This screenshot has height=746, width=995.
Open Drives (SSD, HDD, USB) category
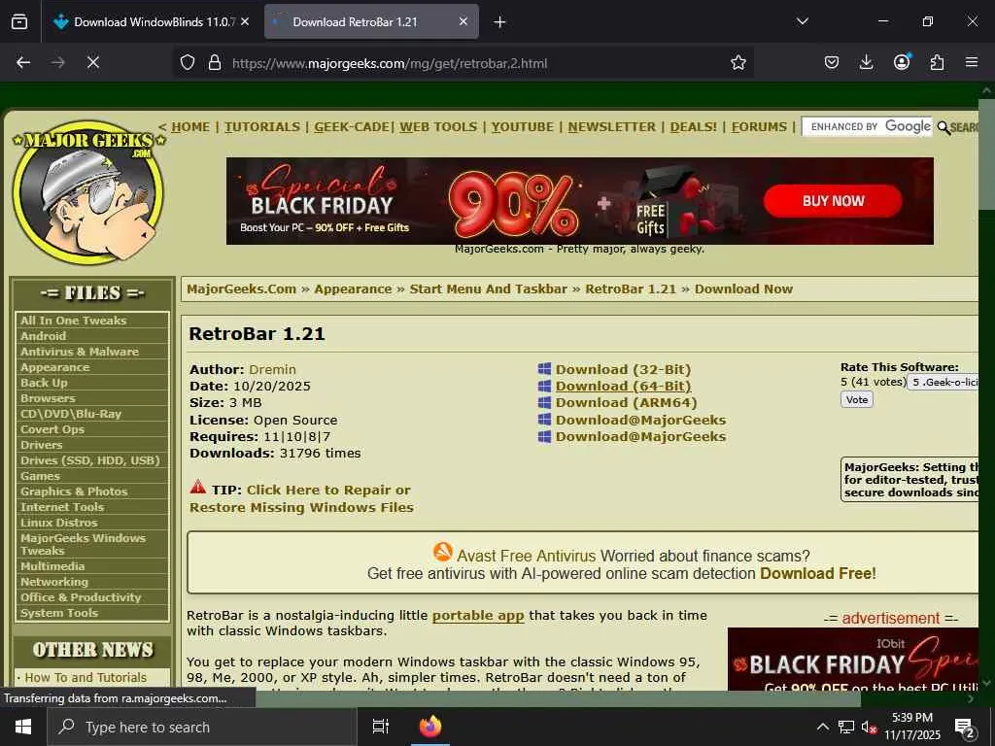pyautogui.click(x=92, y=460)
